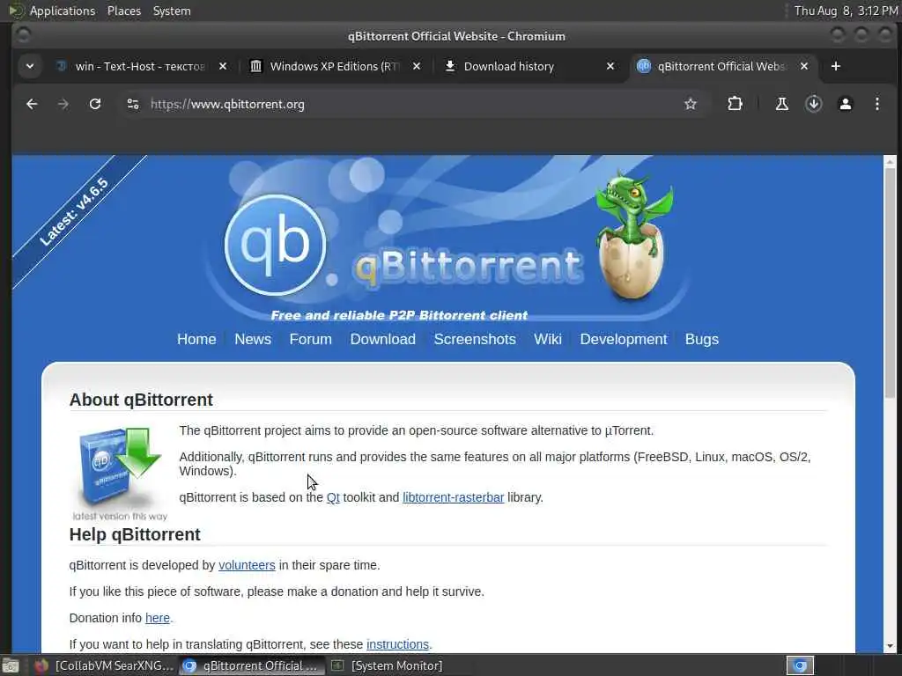Open site information icon in address bar
Image resolution: width=902 pixels, height=676 pixels.
pyautogui.click(x=133, y=104)
